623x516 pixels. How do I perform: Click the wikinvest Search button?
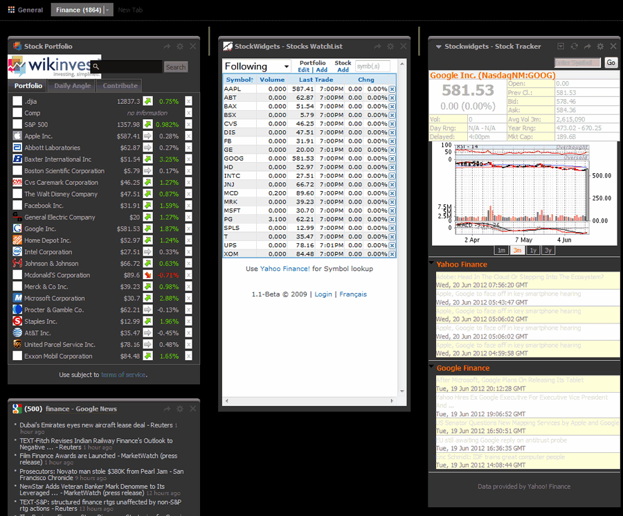(x=176, y=67)
